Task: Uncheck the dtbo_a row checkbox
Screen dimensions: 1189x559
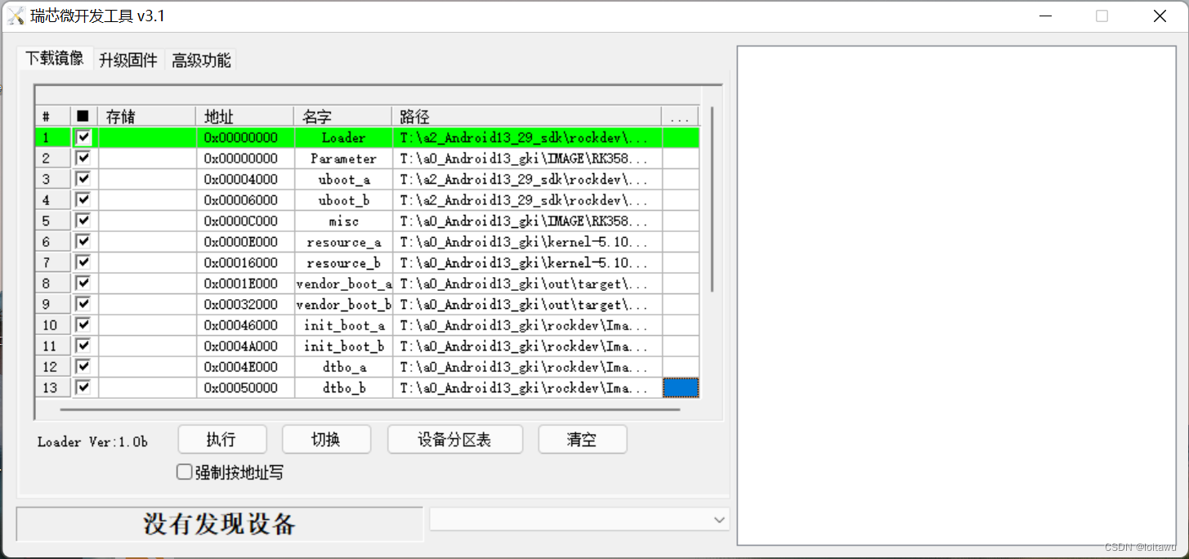Action: coord(83,366)
